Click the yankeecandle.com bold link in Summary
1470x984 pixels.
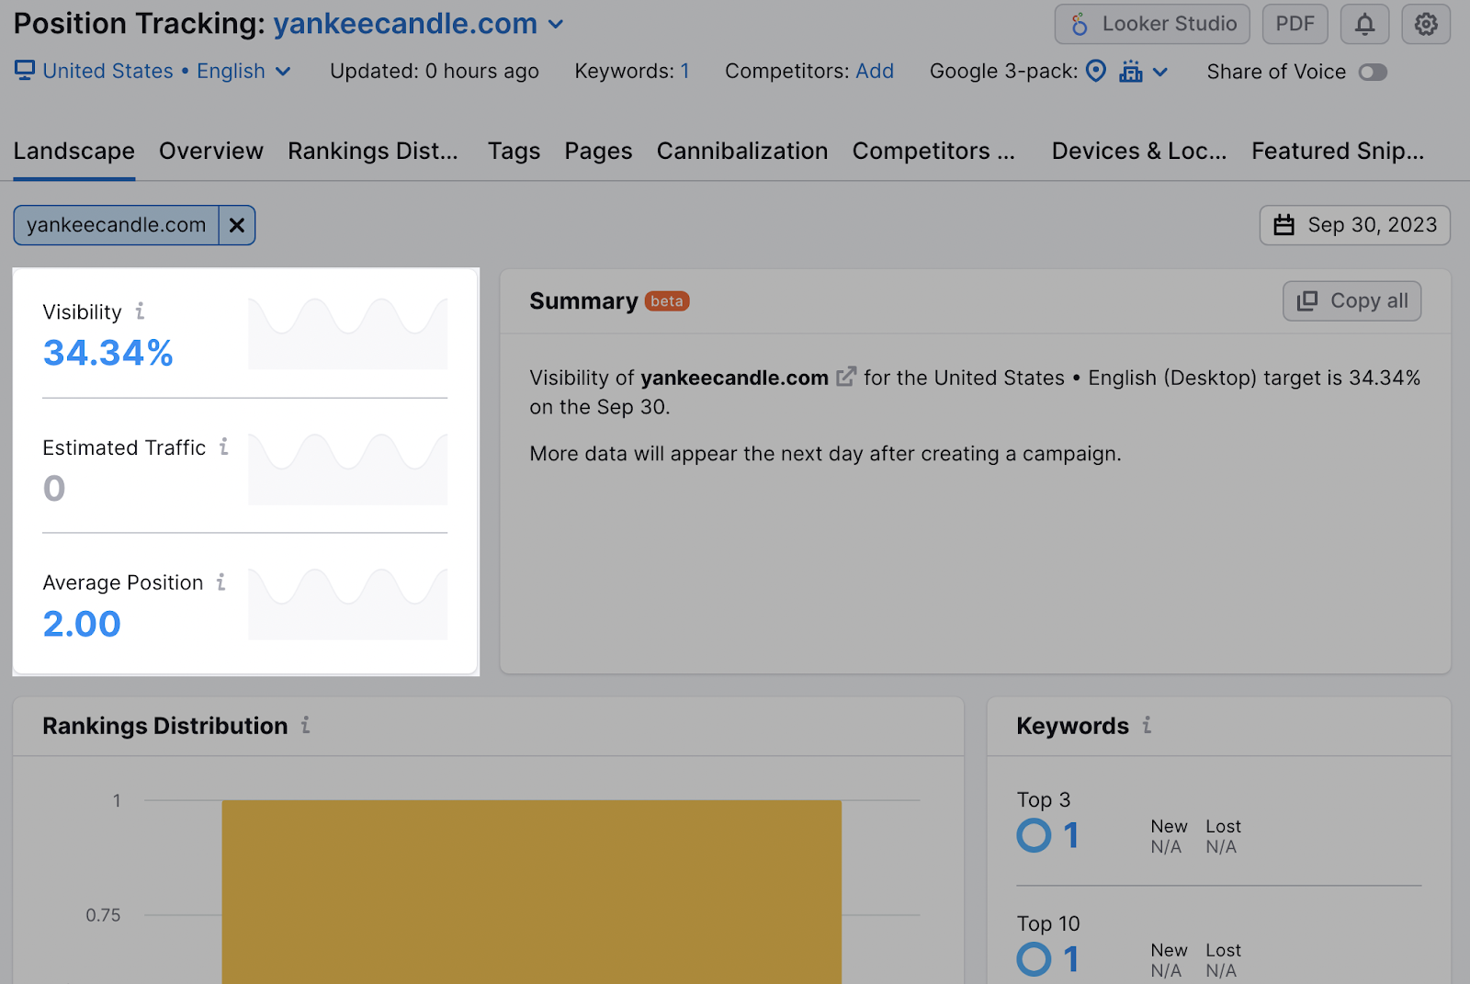click(734, 378)
